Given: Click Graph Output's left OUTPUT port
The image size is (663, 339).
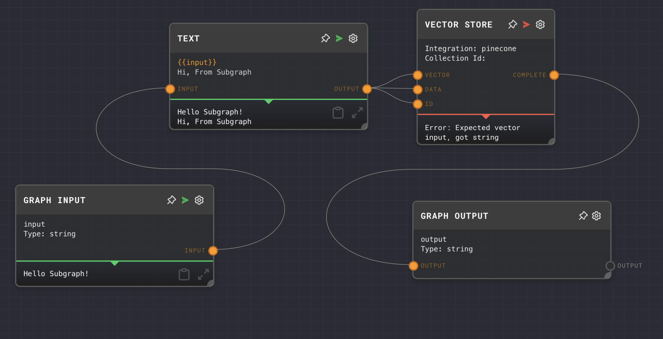Looking at the screenshot, I should click(x=413, y=266).
